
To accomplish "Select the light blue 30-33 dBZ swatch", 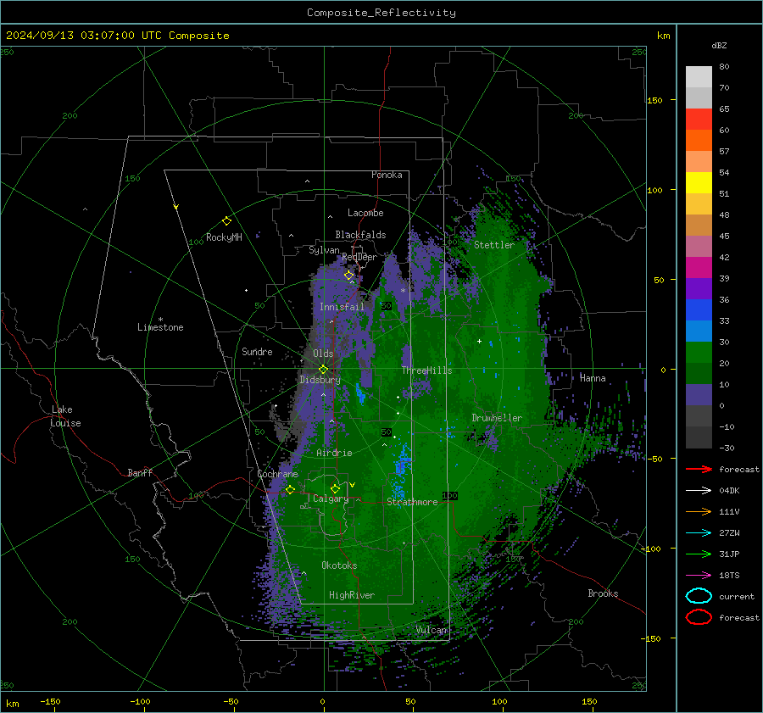I will (x=699, y=331).
